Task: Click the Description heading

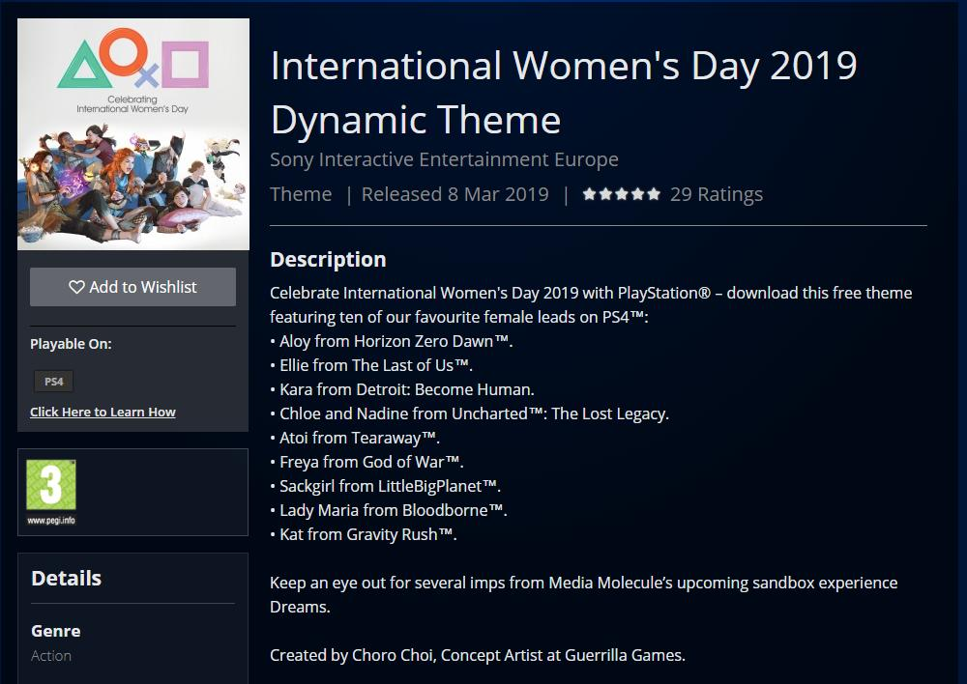Action: tap(328, 260)
